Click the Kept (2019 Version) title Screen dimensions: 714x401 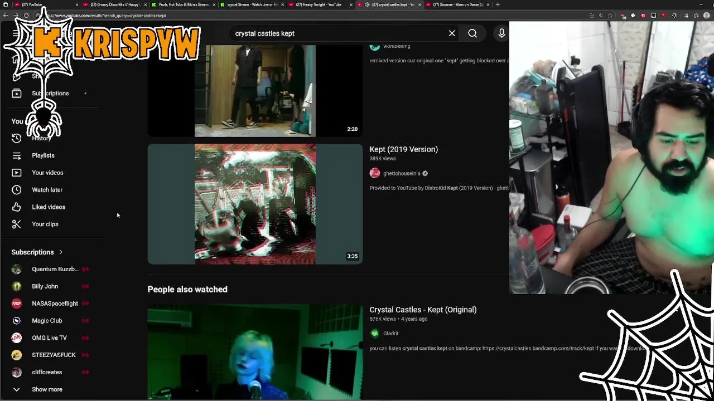pos(403,149)
